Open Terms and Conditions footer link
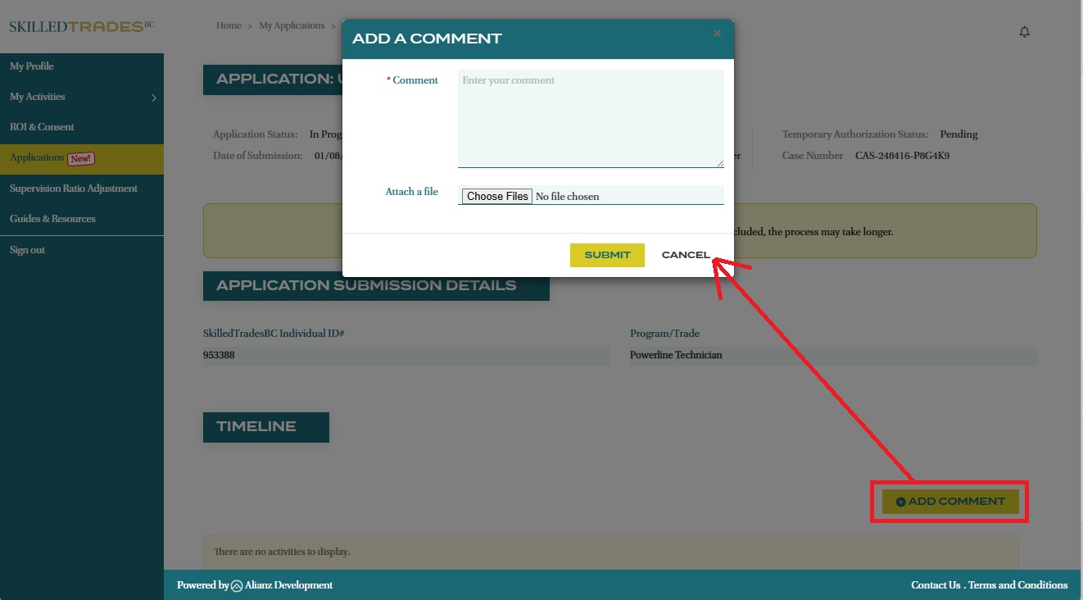Screen dimensions: 1083x600 [1017, 585]
